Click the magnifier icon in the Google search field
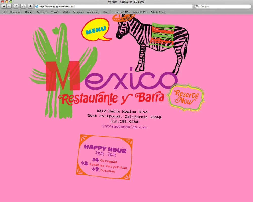253x202 pixels. [x=197, y=6]
